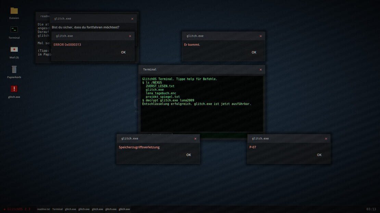Close the Speicherzugriffsverletzung dialog

click(195, 139)
